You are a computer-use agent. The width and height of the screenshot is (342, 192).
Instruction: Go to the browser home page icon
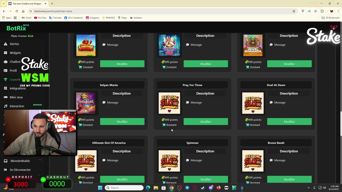pos(23,11)
